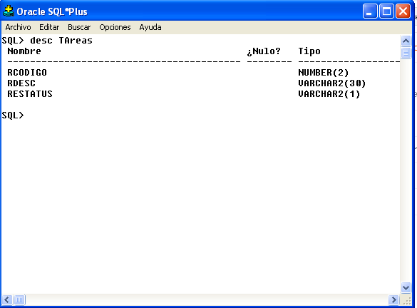Click the ¿Nulo? column header
This screenshot has height=308, width=417.
pyautogui.click(x=264, y=51)
